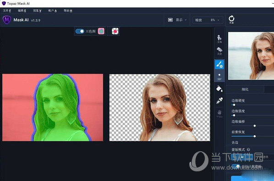The height and width of the screenshot is (181, 274).
Task: Toggle the 三色图 trimap switch
Action: (x=80, y=31)
